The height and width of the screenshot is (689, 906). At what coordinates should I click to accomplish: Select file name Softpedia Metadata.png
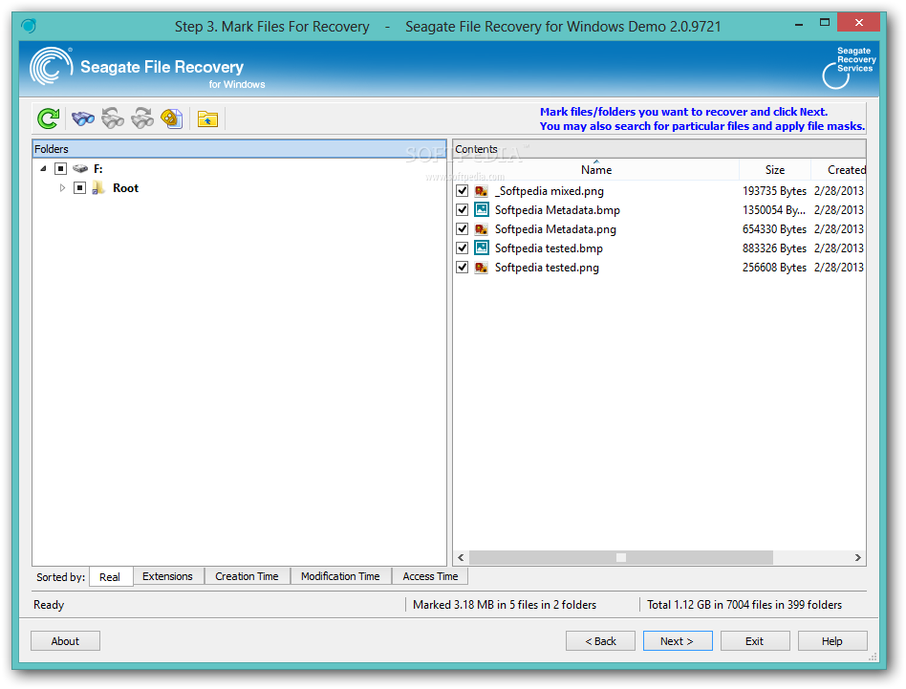point(555,229)
